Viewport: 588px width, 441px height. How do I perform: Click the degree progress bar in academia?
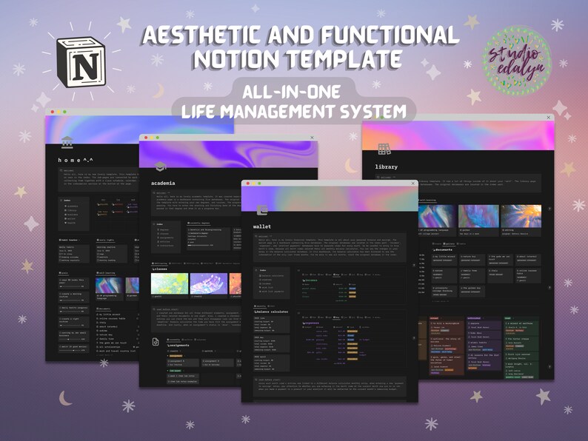pyautogui.click(x=200, y=246)
